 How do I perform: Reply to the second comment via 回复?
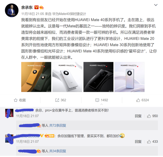click(138, 141)
